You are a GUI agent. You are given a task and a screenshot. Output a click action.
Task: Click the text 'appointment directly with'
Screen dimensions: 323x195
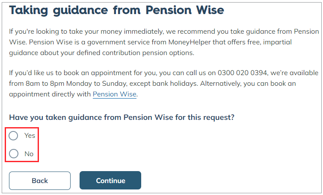click(50, 94)
